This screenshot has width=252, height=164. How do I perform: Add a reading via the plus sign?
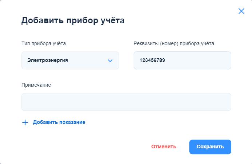point(25,122)
